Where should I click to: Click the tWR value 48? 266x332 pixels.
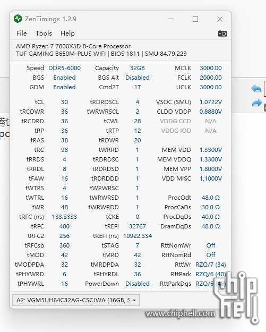(x=65, y=207)
